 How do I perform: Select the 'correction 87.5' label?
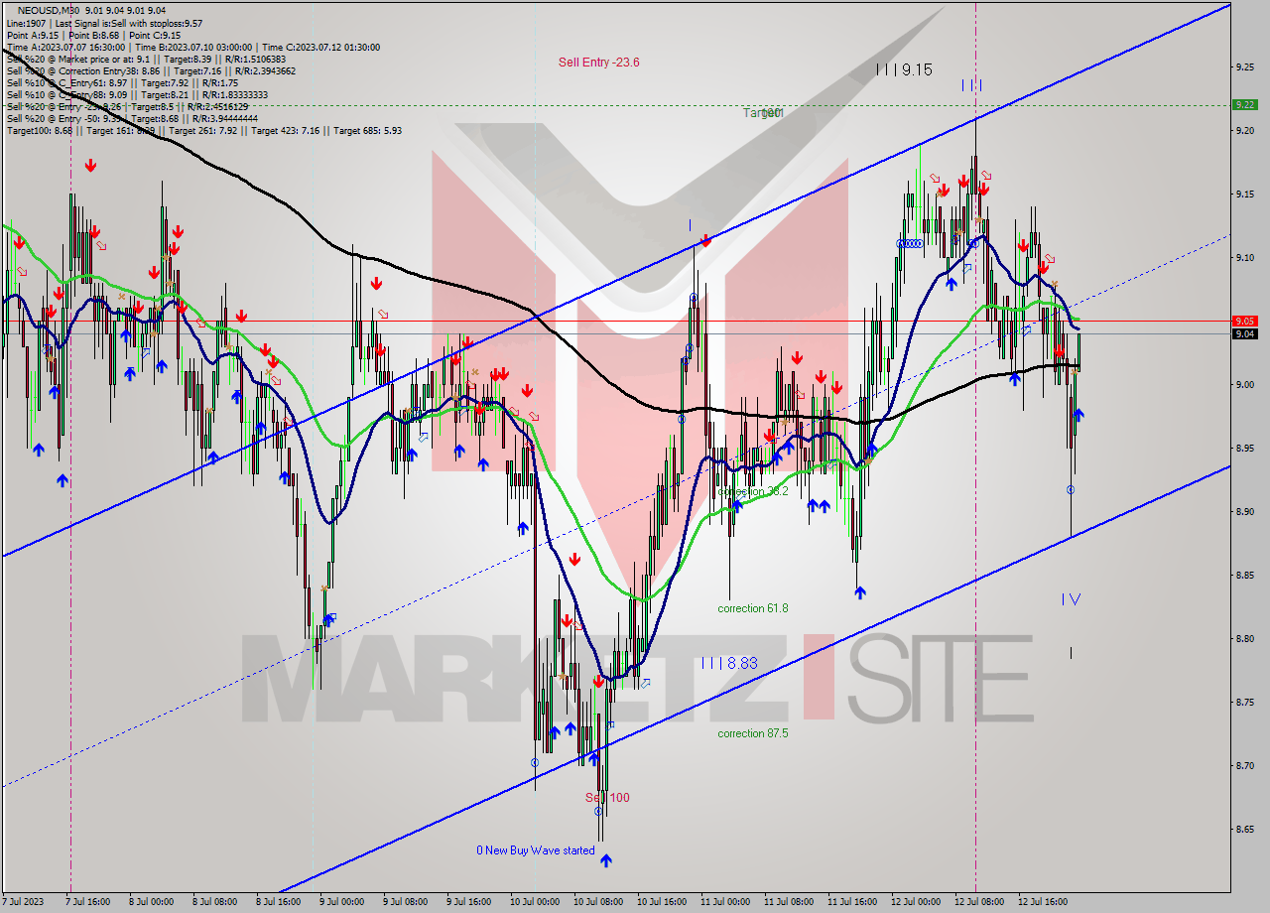coord(753,733)
